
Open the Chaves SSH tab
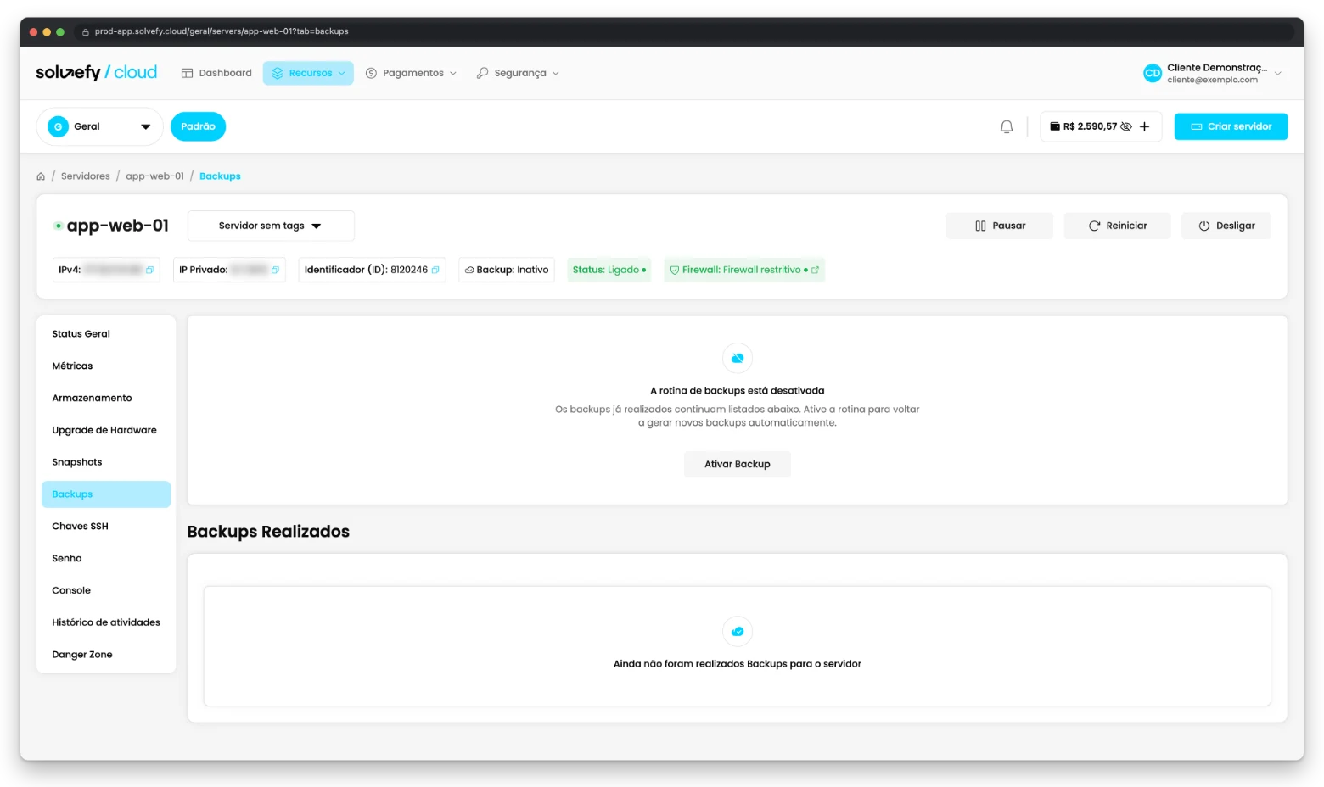point(106,527)
